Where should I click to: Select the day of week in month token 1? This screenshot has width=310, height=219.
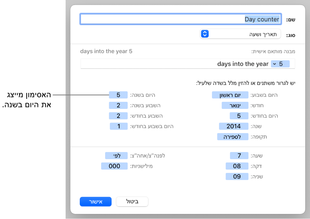(x=119, y=126)
